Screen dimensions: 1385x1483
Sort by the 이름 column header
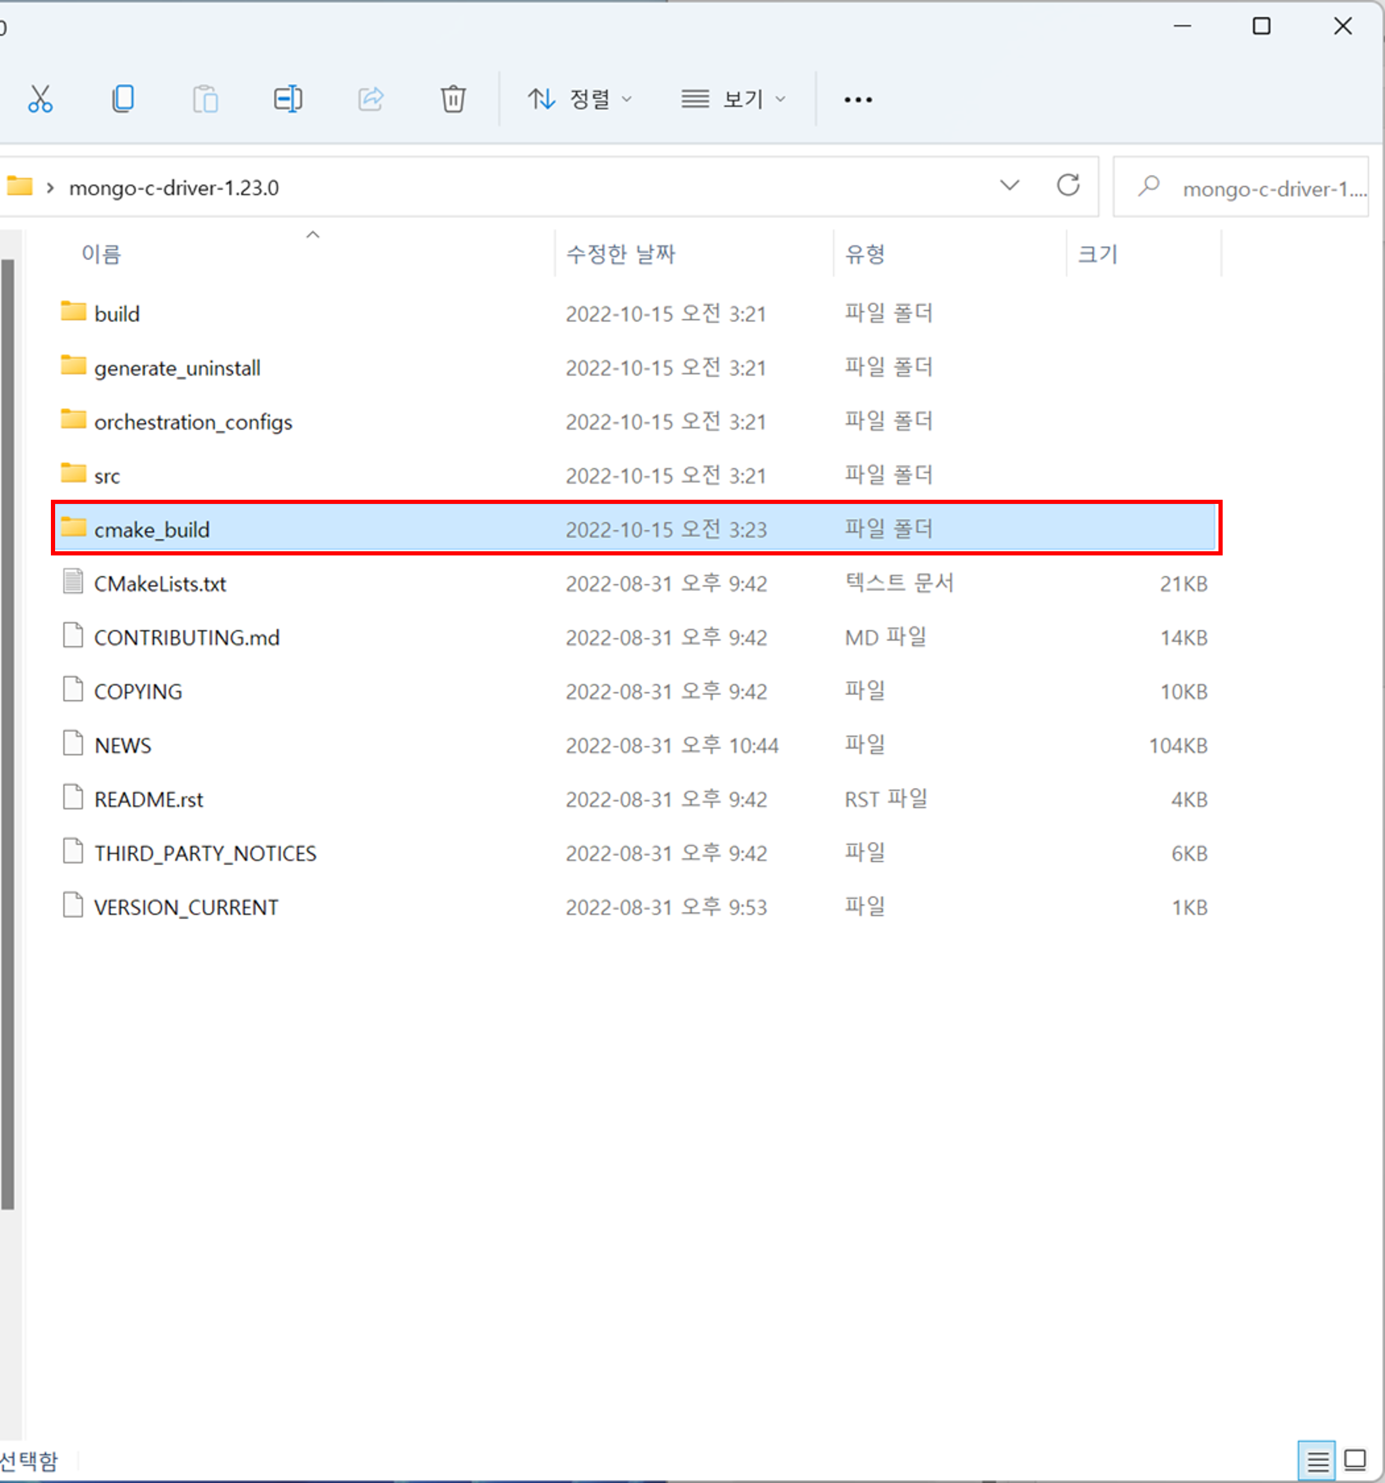click(x=101, y=255)
